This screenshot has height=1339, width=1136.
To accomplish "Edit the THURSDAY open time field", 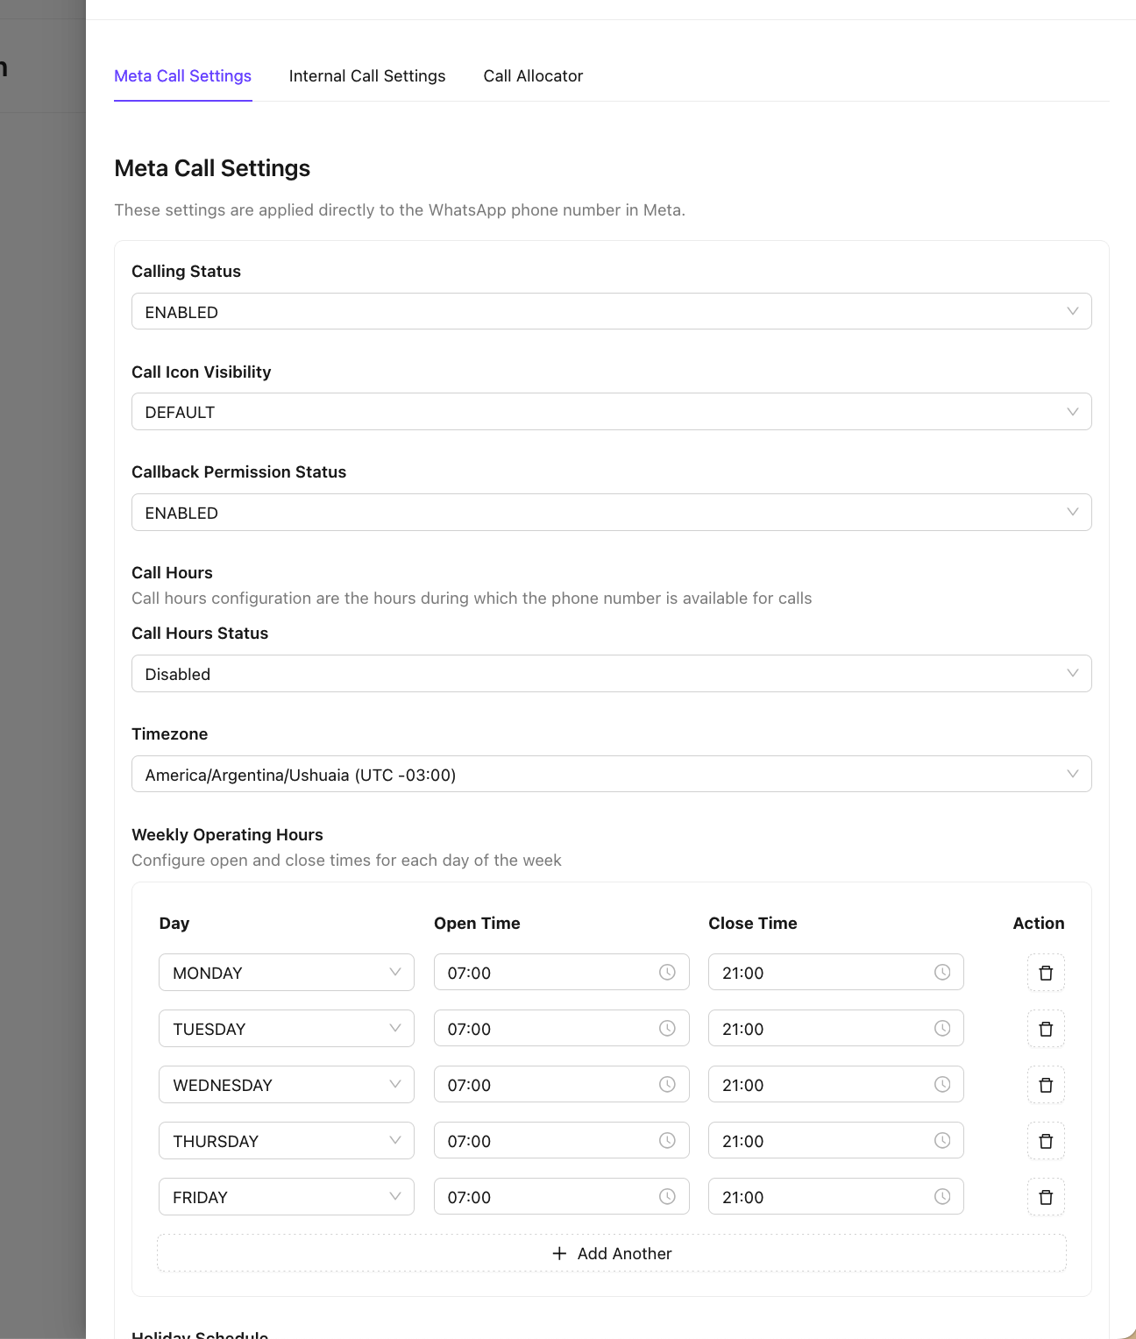I will (x=561, y=1140).
